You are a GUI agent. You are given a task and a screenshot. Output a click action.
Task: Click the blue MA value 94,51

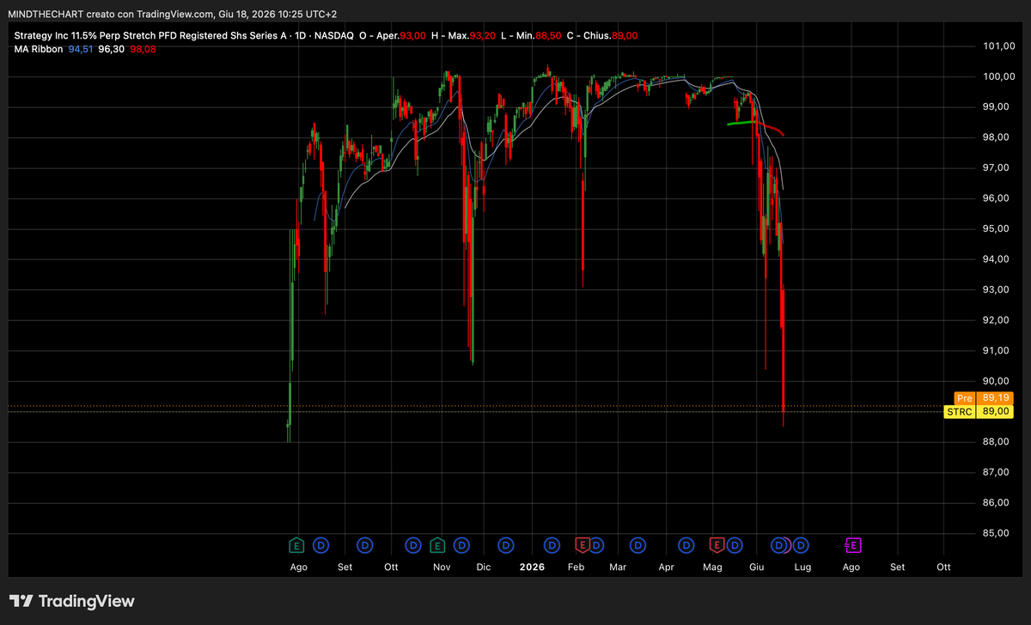click(81, 49)
